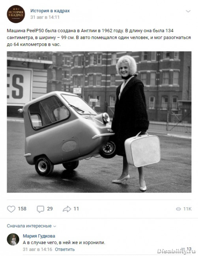Click the like count 158
This screenshot has height=256, width=198.
(x=22, y=209)
